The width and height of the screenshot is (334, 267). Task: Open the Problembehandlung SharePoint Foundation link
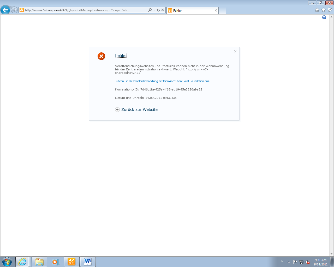162,81
